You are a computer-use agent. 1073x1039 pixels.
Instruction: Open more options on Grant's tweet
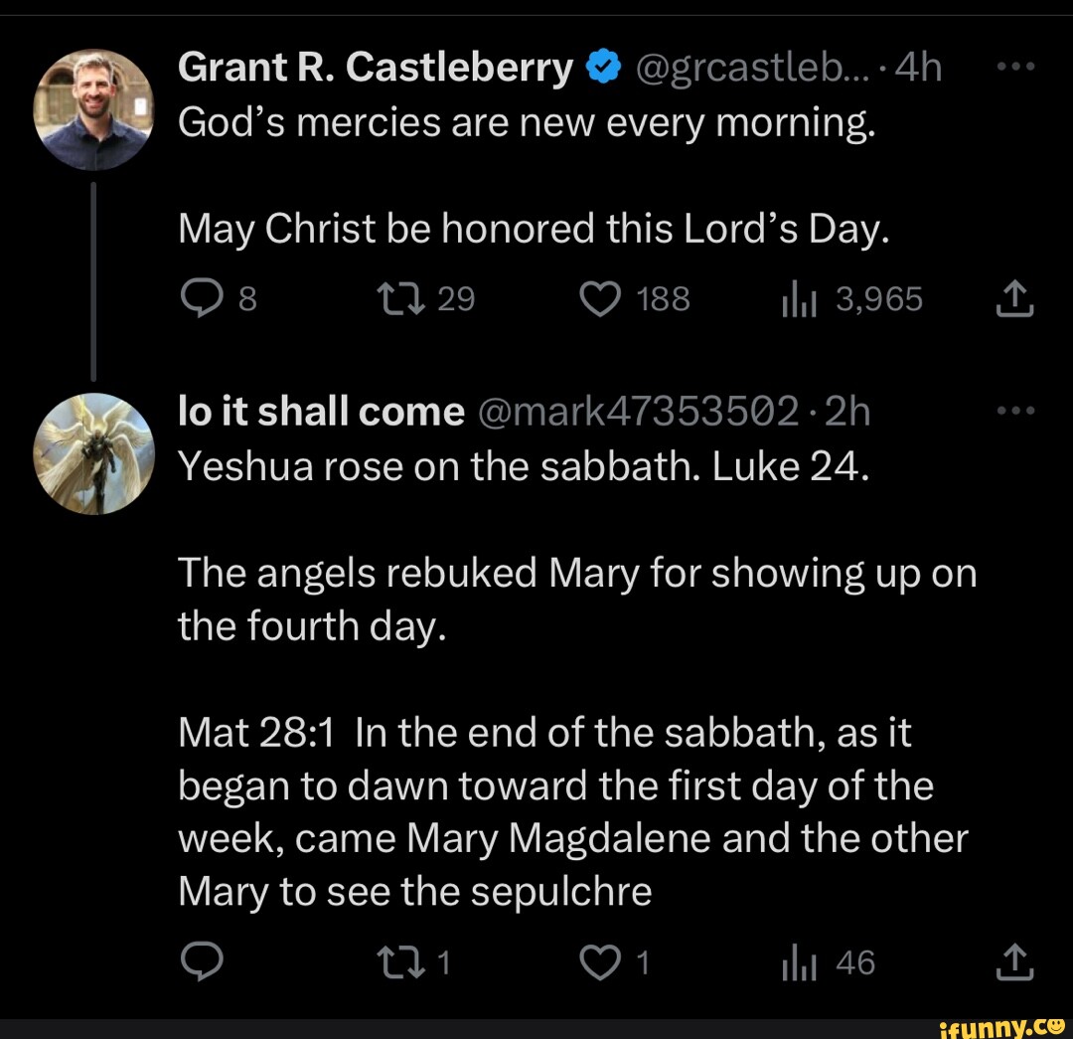(x=1015, y=65)
